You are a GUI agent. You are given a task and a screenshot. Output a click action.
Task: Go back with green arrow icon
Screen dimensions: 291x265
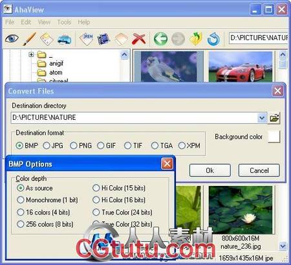tap(160, 39)
